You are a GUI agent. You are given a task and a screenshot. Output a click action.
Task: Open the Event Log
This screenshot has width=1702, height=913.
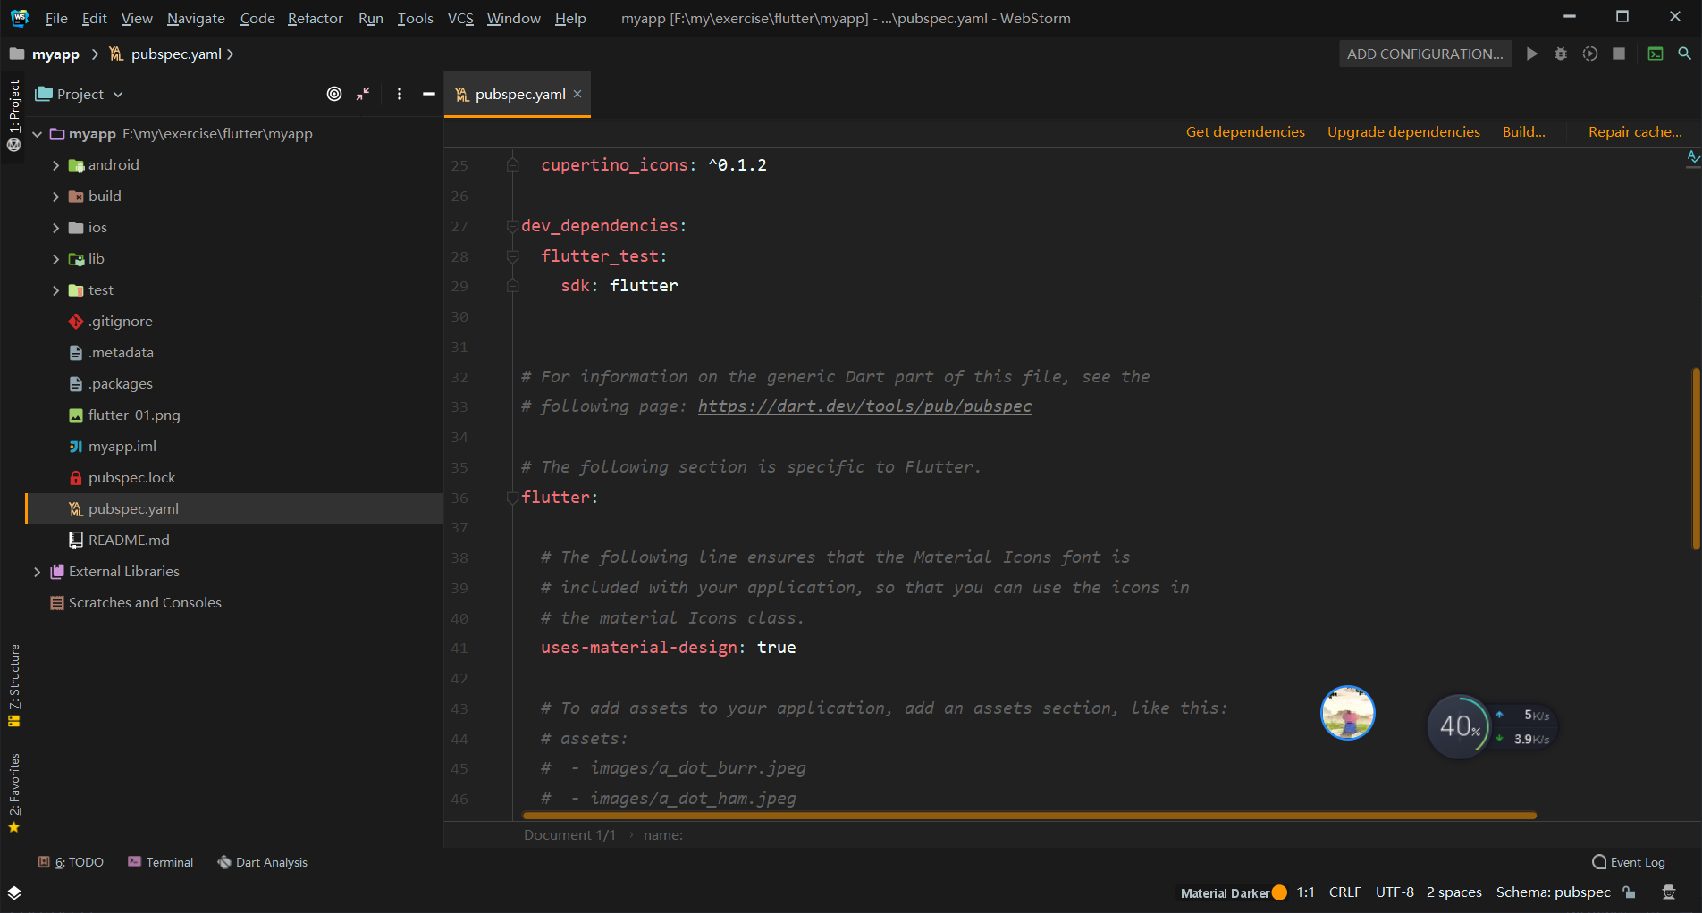pyautogui.click(x=1627, y=861)
